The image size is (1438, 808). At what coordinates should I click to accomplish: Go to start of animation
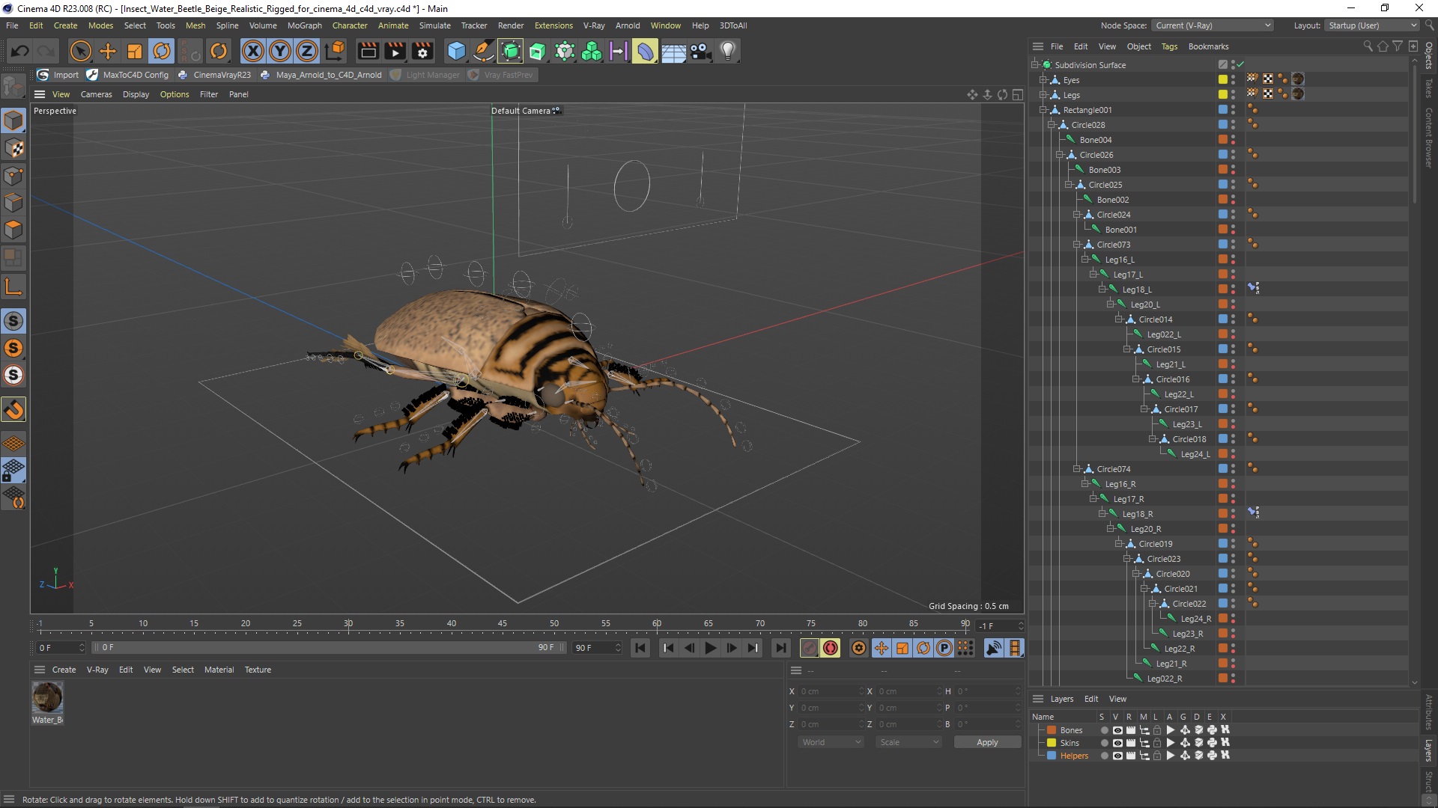[x=640, y=648]
